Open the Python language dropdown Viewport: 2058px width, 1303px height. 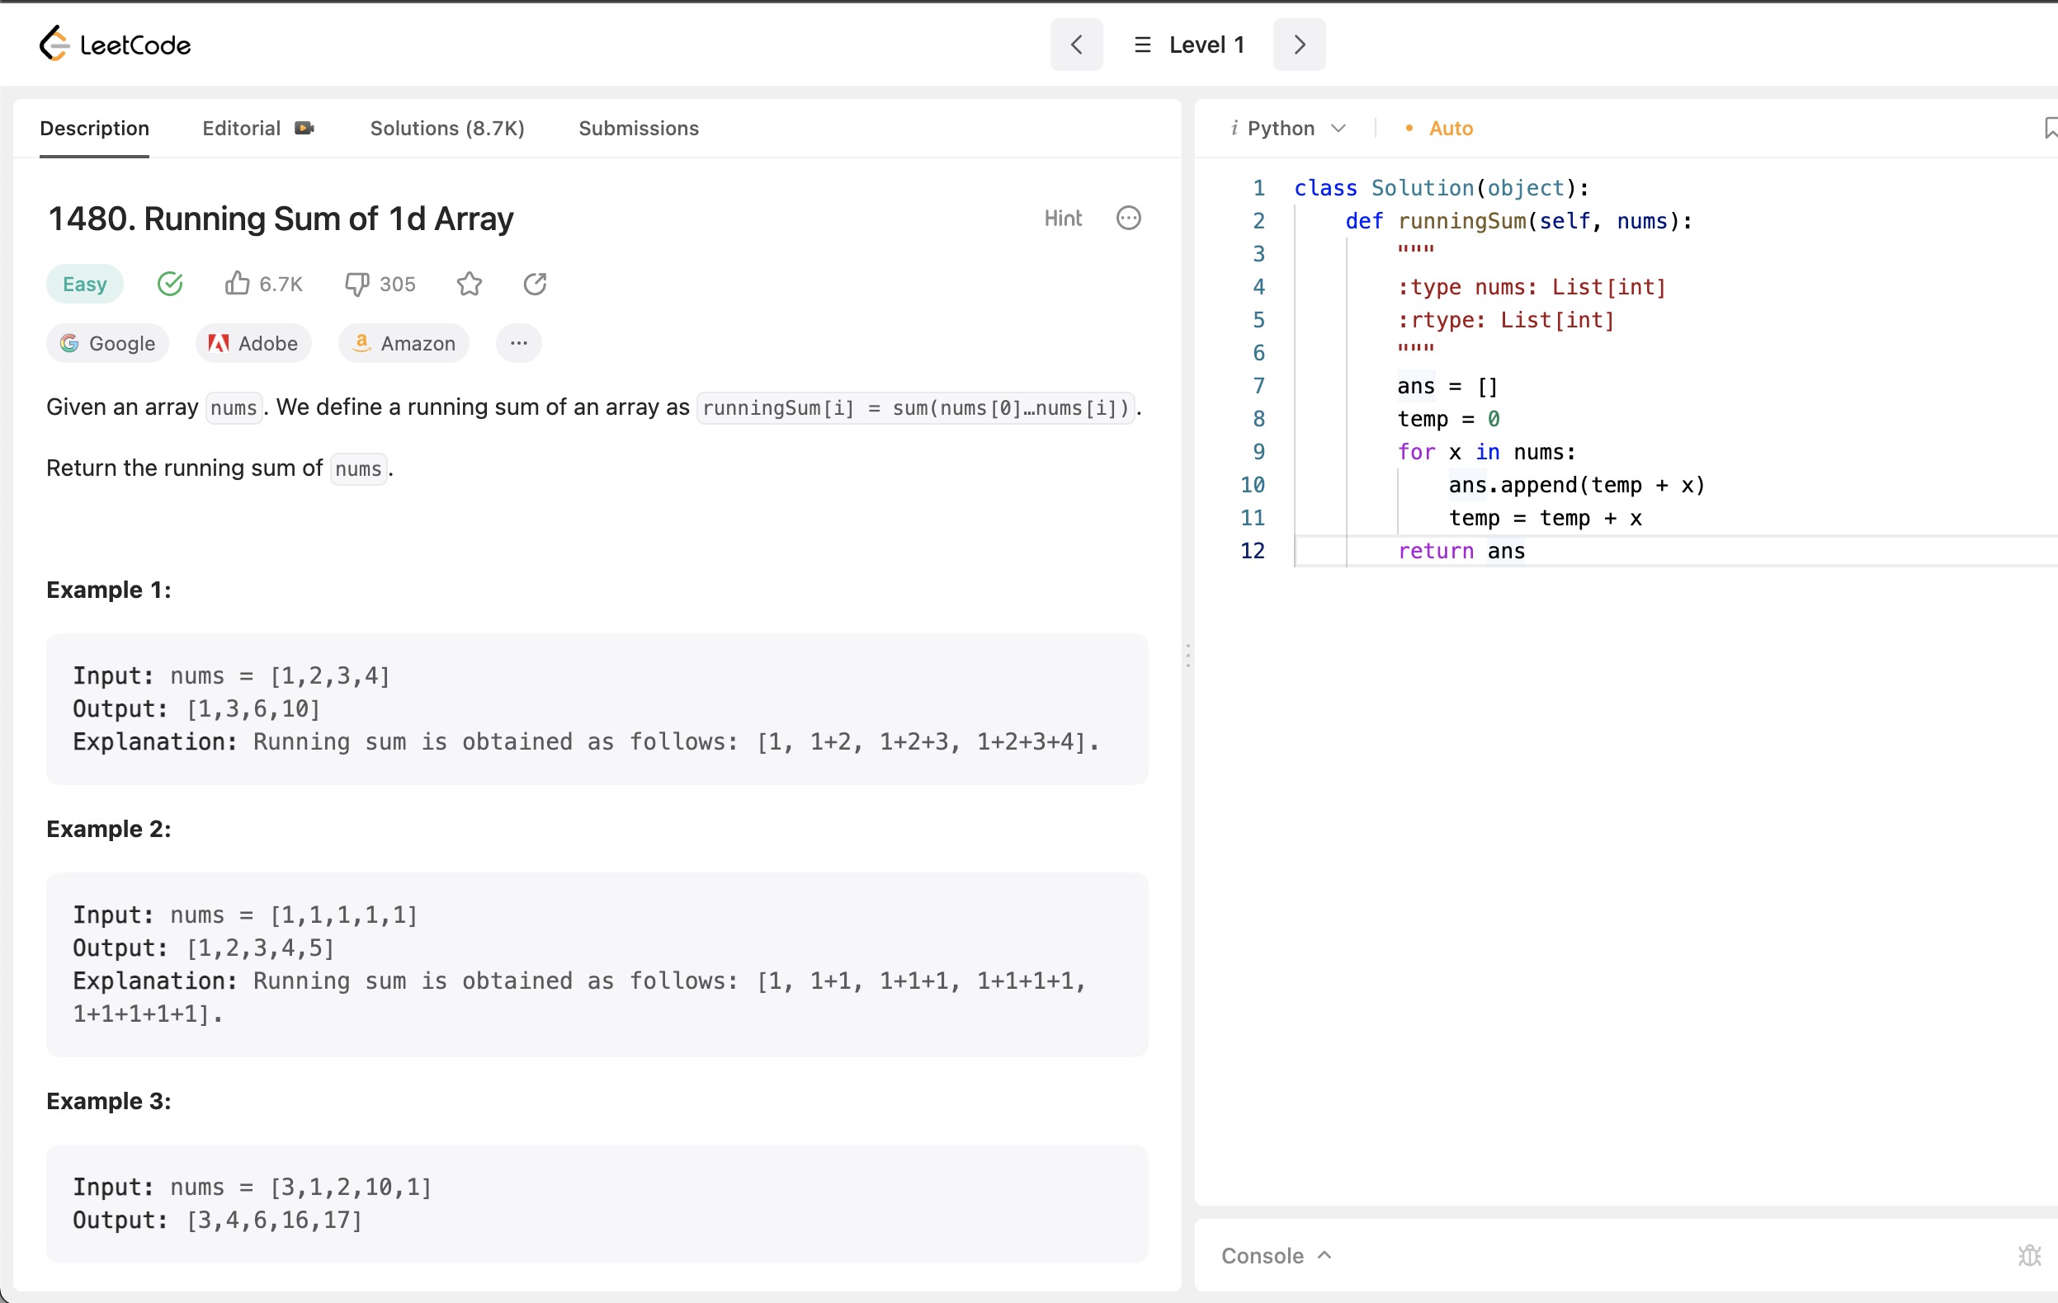pyautogui.click(x=1289, y=128)
